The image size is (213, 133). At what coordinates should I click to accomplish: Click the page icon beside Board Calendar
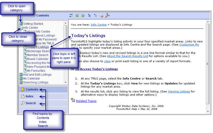(x=25, y=59)
